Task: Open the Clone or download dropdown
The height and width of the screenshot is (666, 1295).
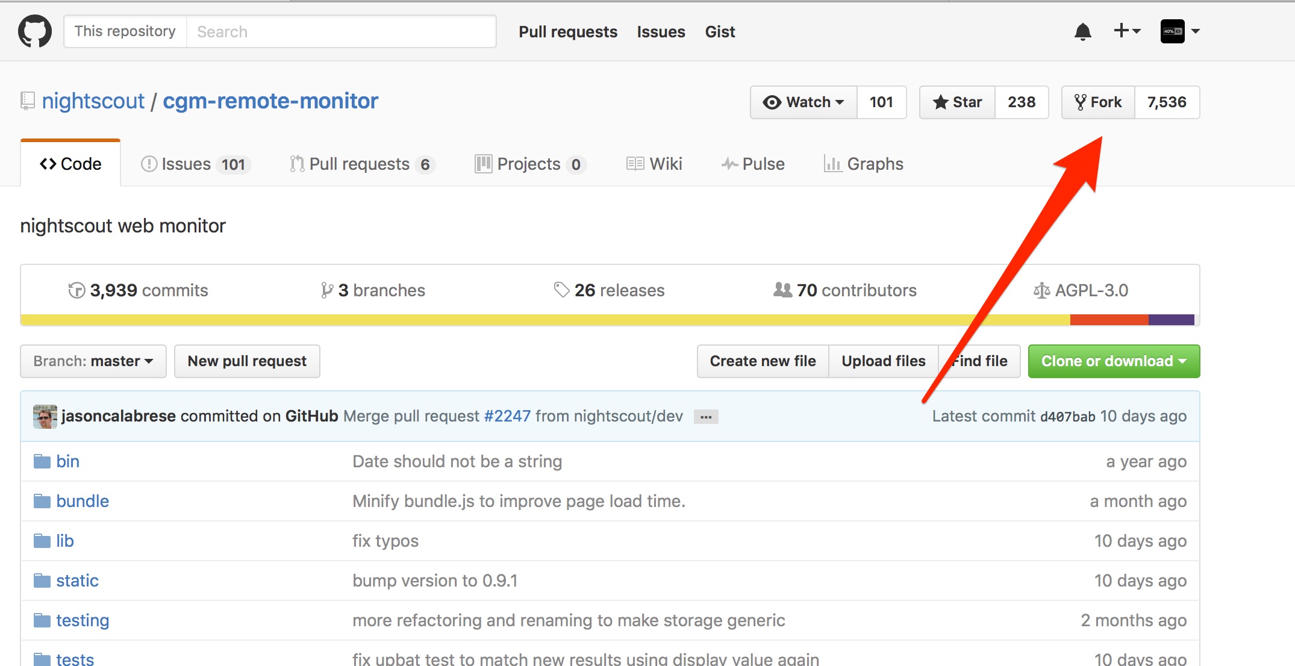Action: (1114, 361)
